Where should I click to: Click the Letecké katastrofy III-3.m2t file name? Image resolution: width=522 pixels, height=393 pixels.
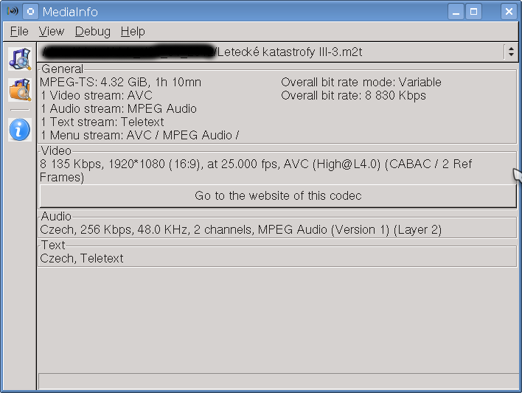[x=290, y=52]
